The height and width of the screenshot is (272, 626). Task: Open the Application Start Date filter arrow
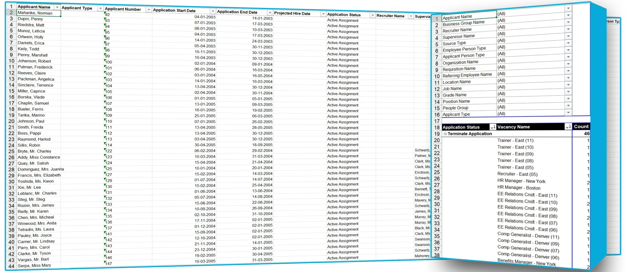point(213,11)
